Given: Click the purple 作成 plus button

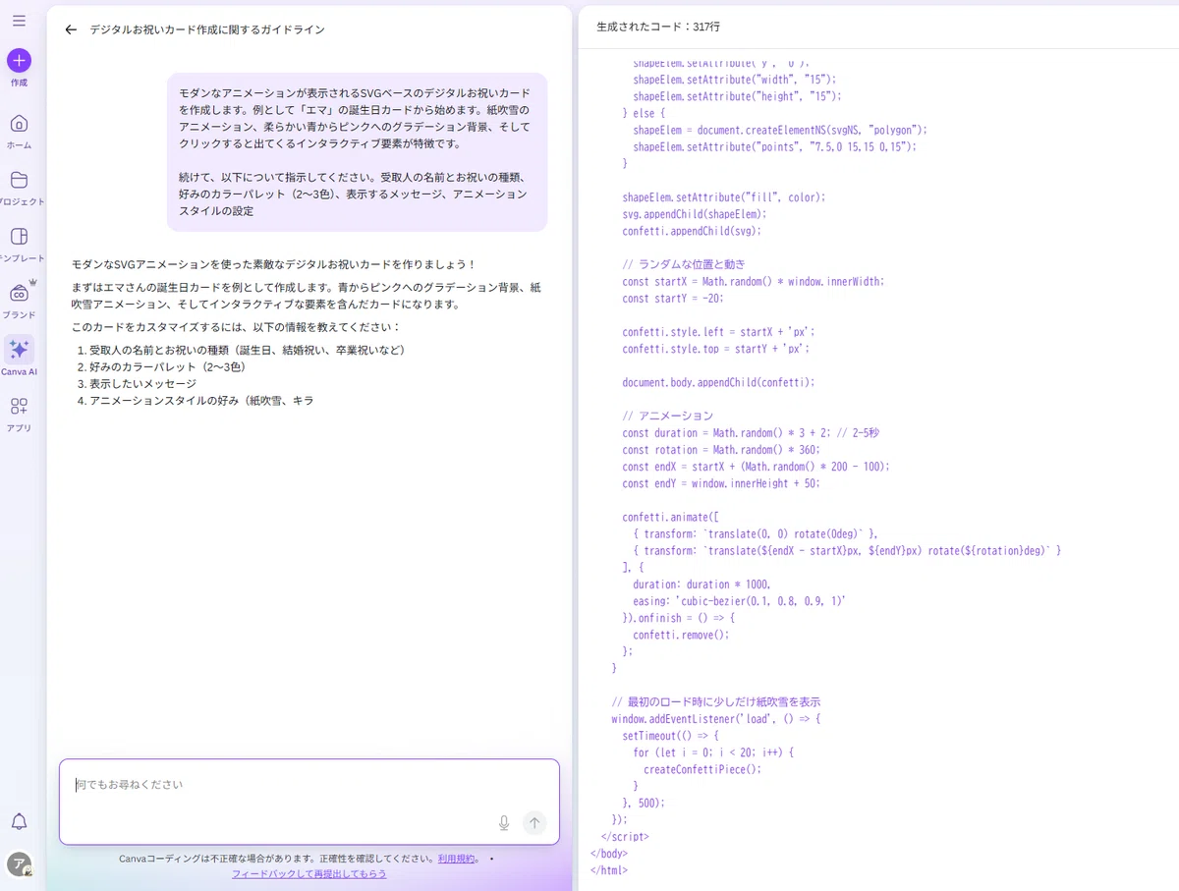Looking at the screenshot, I should (x=19, y=60).
